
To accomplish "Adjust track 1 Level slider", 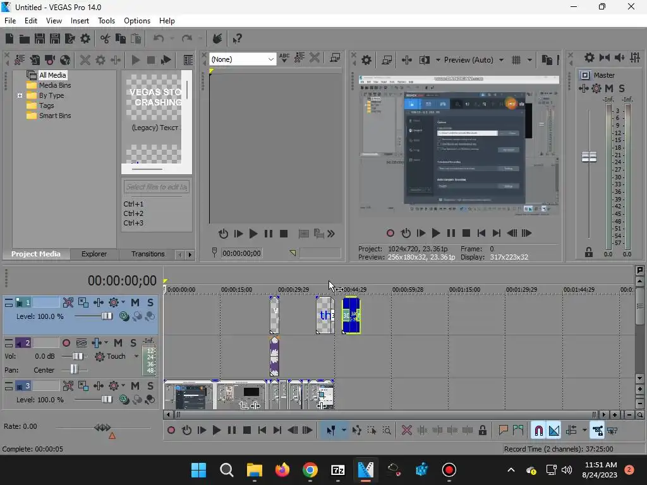I will point(106,317).
